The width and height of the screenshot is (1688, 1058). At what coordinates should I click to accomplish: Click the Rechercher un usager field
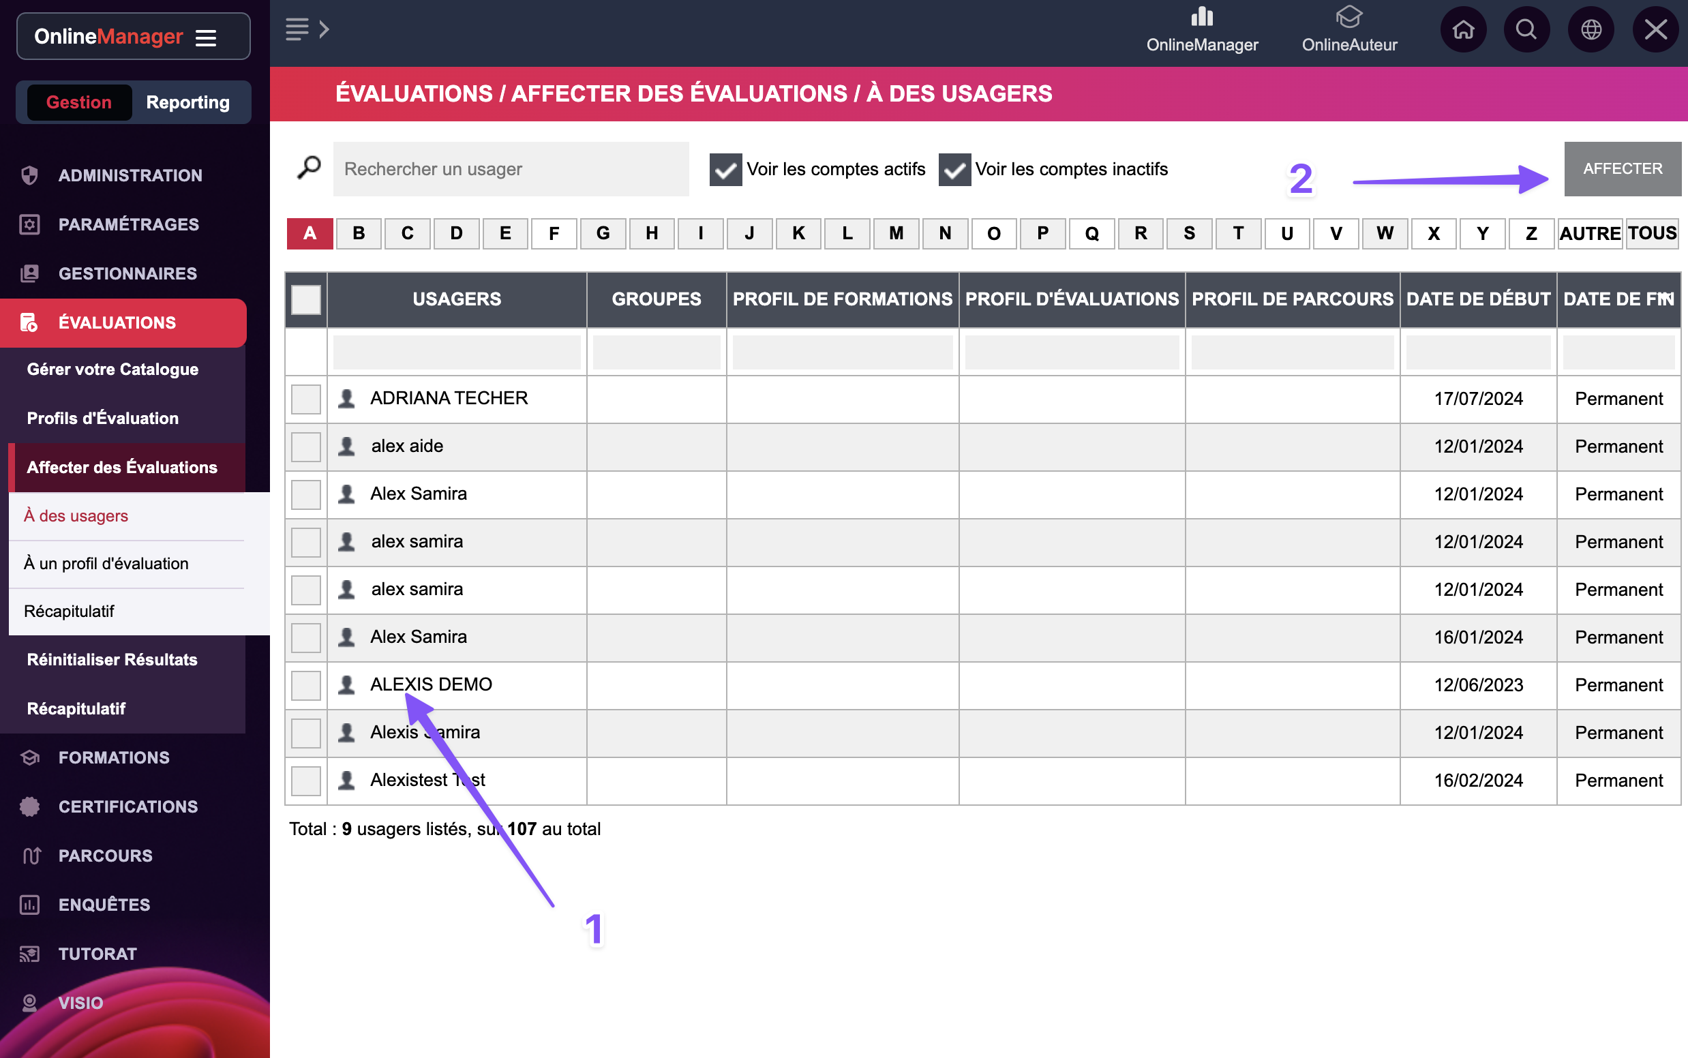[x=511, y=169]
